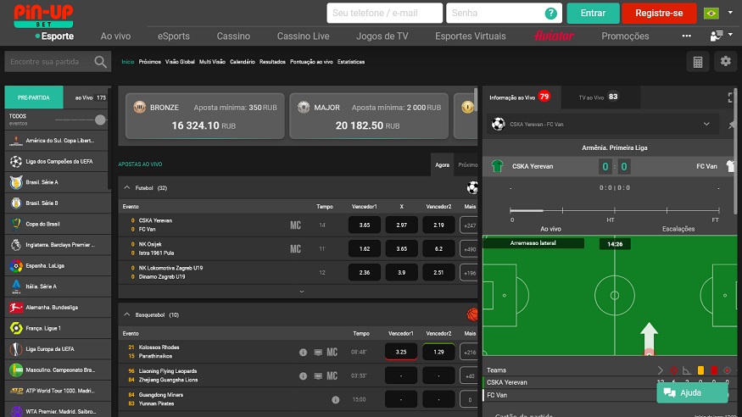The height and width of the screenshot is (417, 742).
Task: Open the Estatísticas link
Action: click(351, 62)
